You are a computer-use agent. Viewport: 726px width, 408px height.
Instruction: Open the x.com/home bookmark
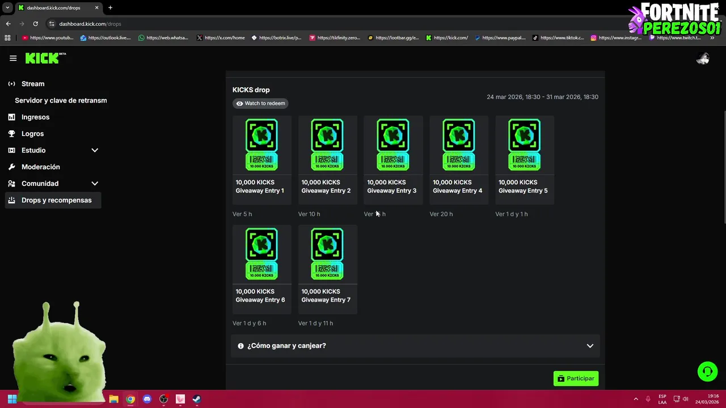[221, 38]
